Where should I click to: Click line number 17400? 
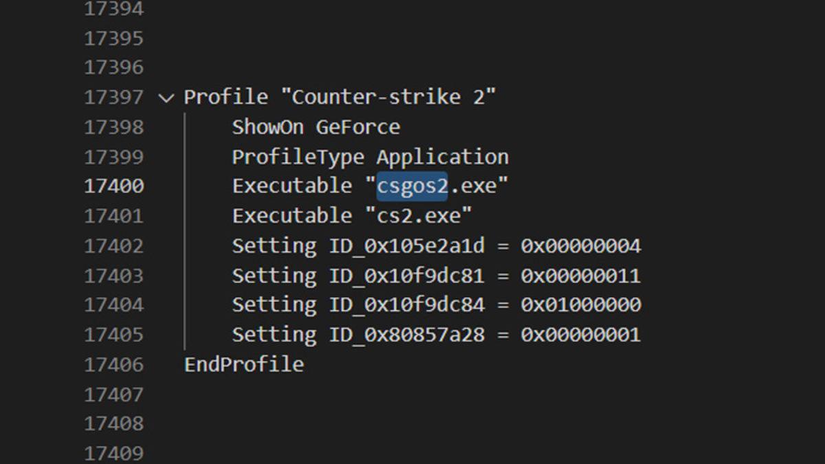[113, 186]
